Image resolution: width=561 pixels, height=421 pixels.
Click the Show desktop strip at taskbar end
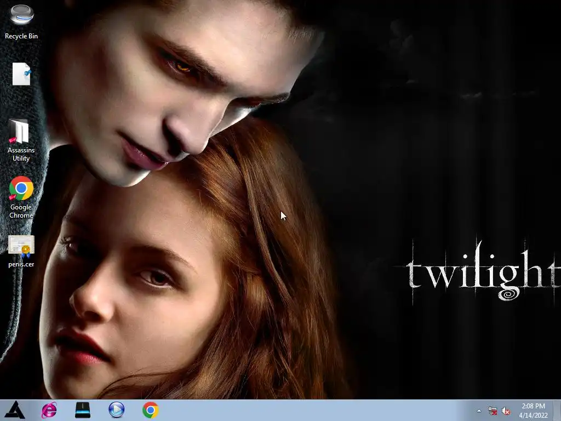557,410
